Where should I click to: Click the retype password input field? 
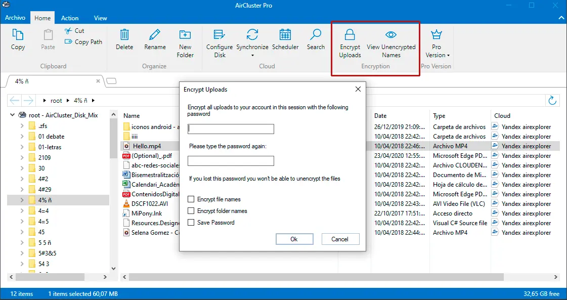click(231, 161)
